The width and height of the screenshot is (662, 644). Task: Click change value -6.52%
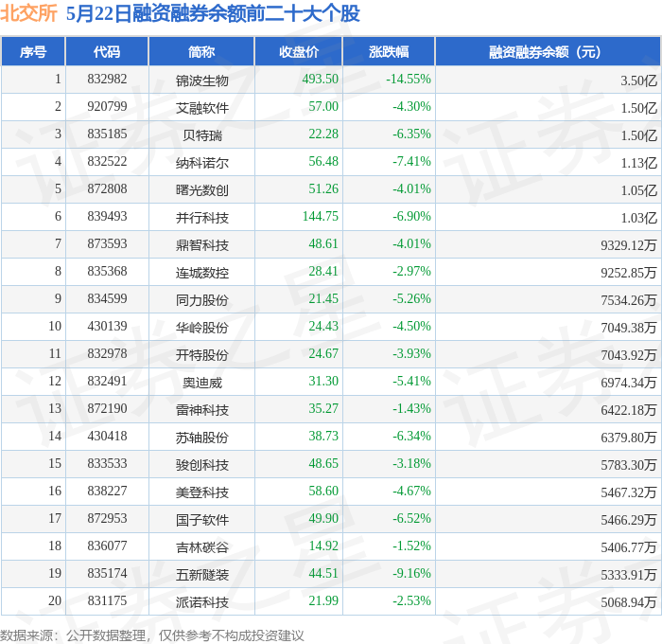click(411, 519)
